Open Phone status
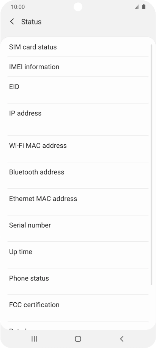156x348 pixels. click(x=78, y=281)
